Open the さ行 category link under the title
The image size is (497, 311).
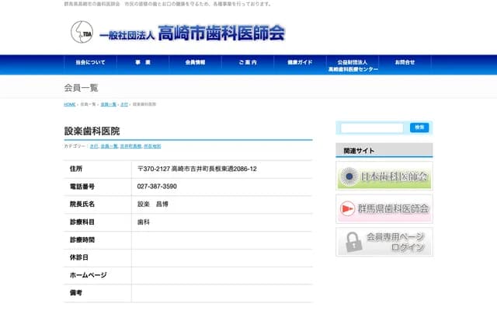click(x=94, y=146)
